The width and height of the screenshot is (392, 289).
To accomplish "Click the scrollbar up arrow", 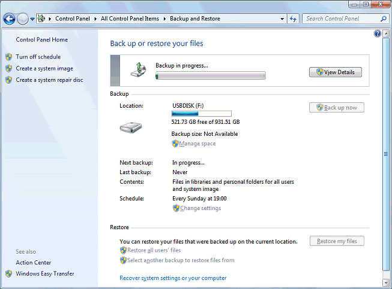I will point(386,34).
